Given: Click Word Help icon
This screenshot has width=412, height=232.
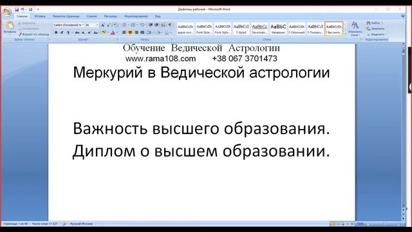Looking at the screenshot, I should click(403, 16).
